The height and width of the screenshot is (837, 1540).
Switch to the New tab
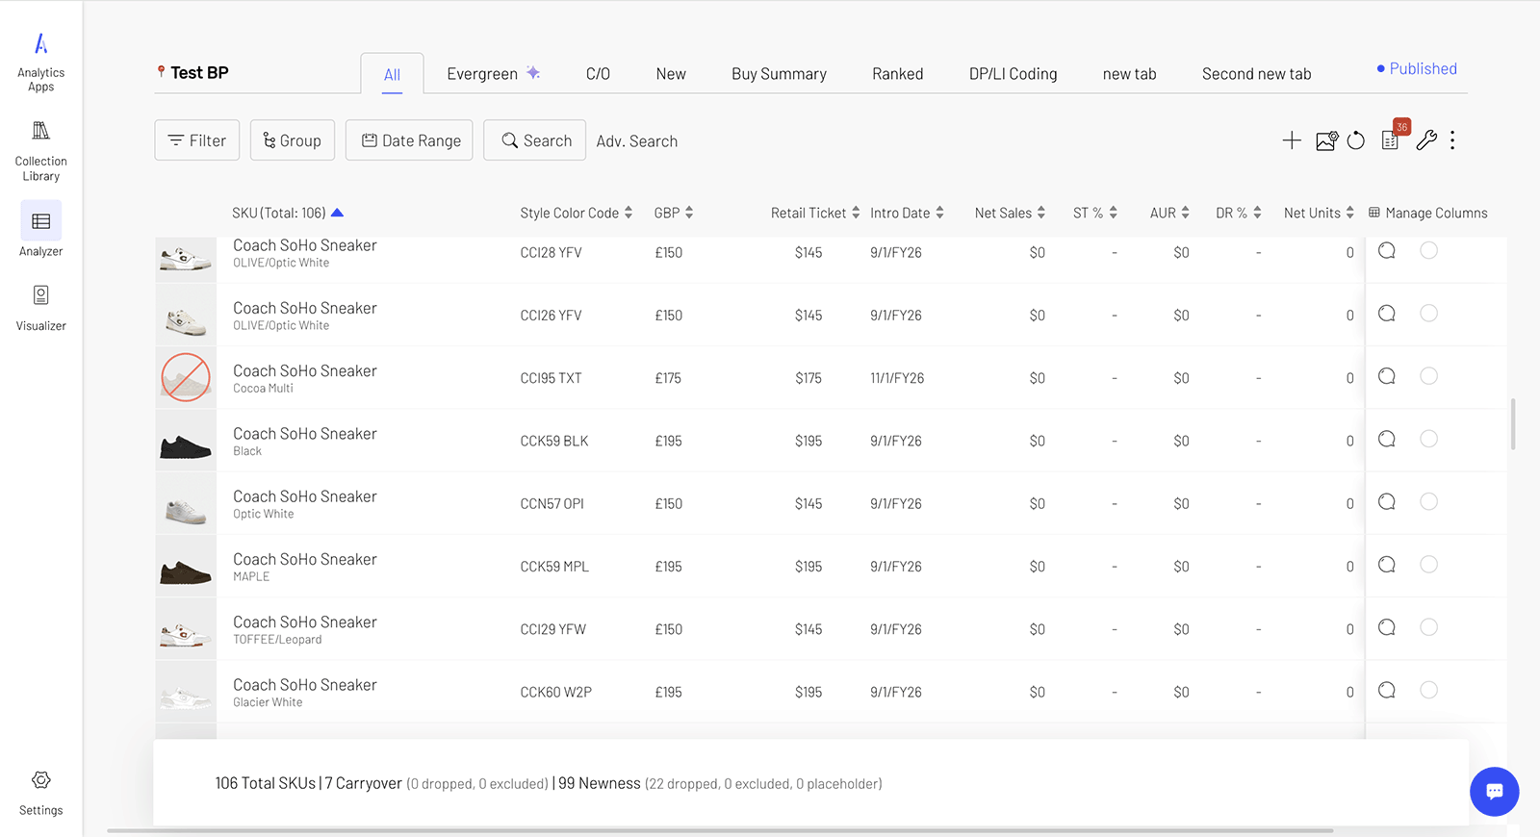[671, 74]
